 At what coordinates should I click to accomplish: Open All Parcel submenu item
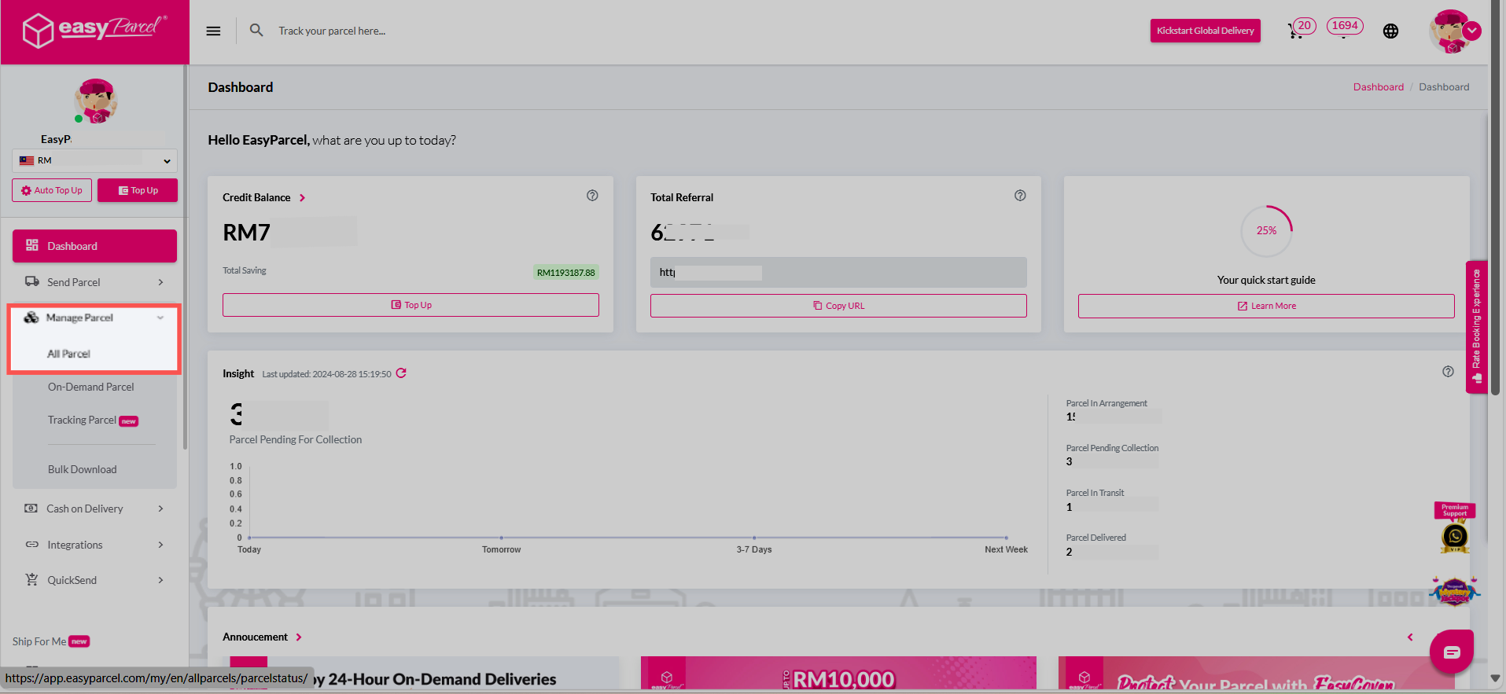coord(69,354)
